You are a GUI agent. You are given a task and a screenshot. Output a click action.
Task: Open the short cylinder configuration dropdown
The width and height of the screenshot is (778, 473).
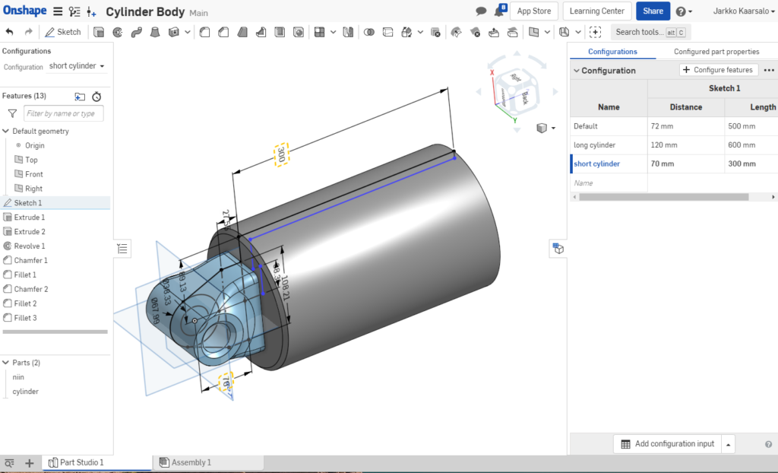77,66
